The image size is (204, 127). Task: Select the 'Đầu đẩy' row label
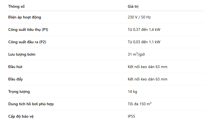15,79
